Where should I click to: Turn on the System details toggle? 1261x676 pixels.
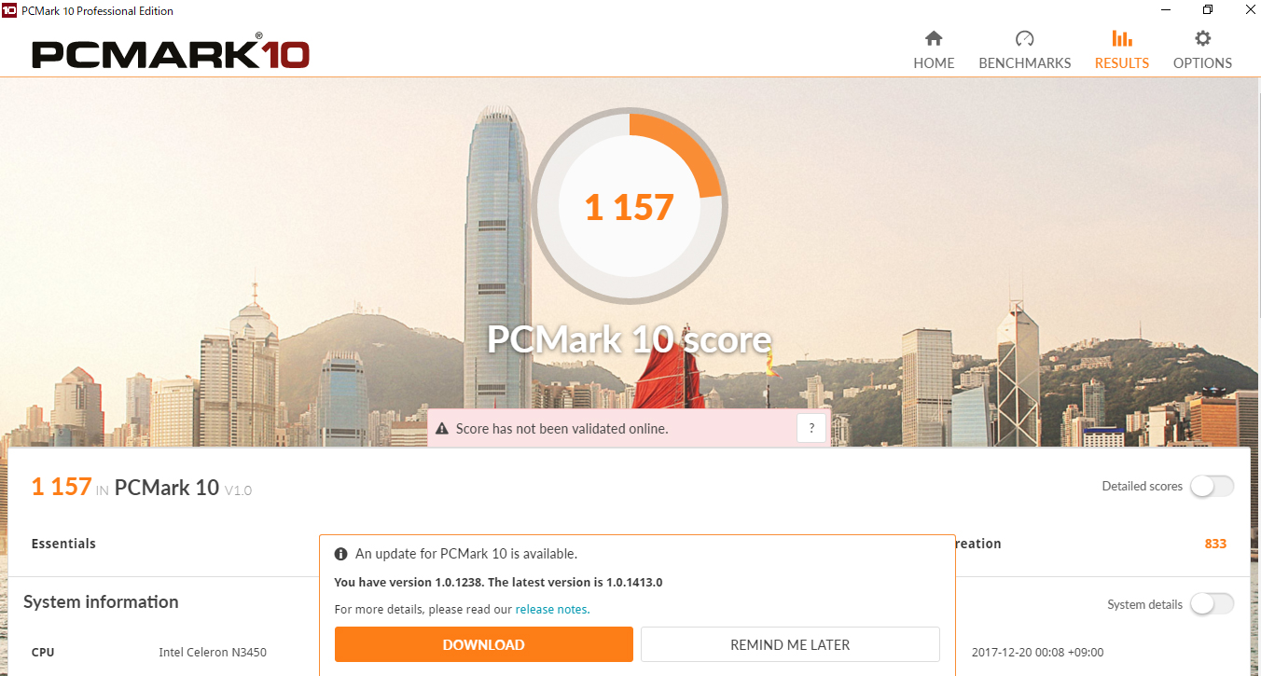tap(1212, 604)
